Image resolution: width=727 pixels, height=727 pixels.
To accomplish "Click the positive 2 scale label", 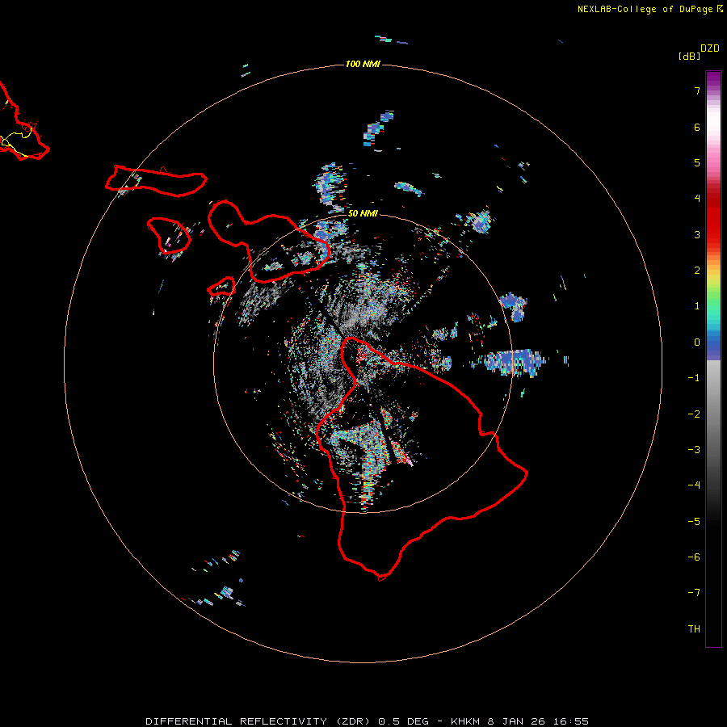I will click(697, 271).
